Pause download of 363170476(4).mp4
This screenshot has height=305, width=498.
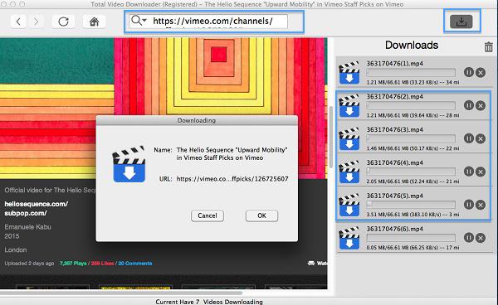coord(469,172)
